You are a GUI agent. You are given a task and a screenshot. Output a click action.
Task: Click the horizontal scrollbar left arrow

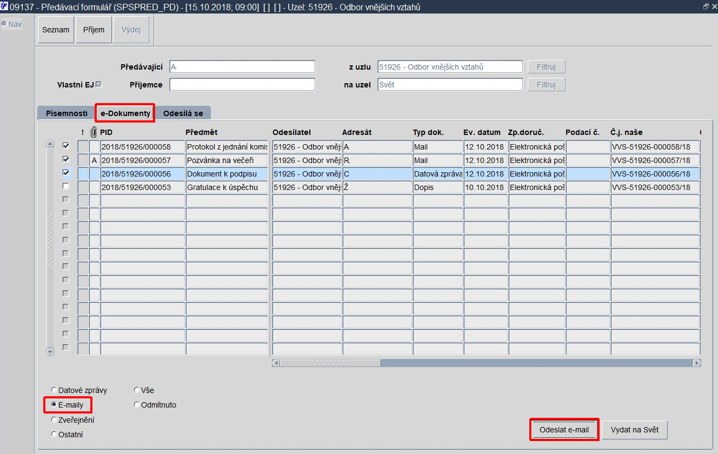click(276, 363)
